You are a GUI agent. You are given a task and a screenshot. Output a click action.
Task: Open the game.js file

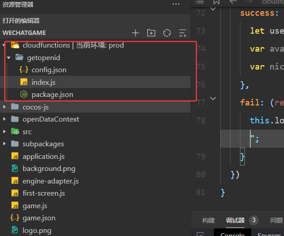click(35, 206)
